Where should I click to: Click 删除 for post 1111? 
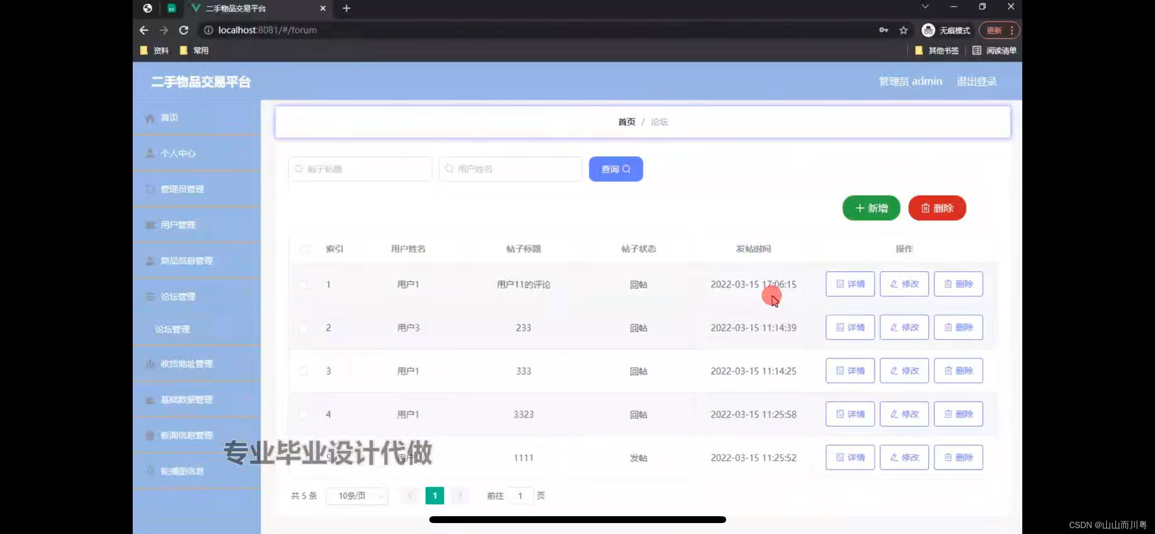point(958,457)
